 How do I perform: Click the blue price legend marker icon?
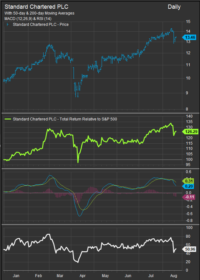8,25
